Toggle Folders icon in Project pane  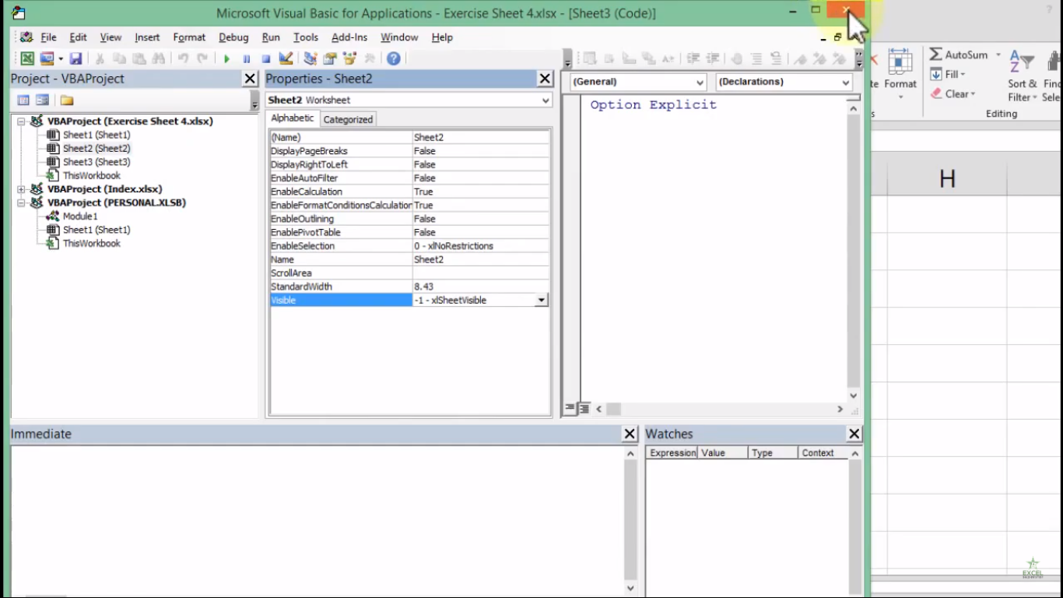click(x=67, y=100)
